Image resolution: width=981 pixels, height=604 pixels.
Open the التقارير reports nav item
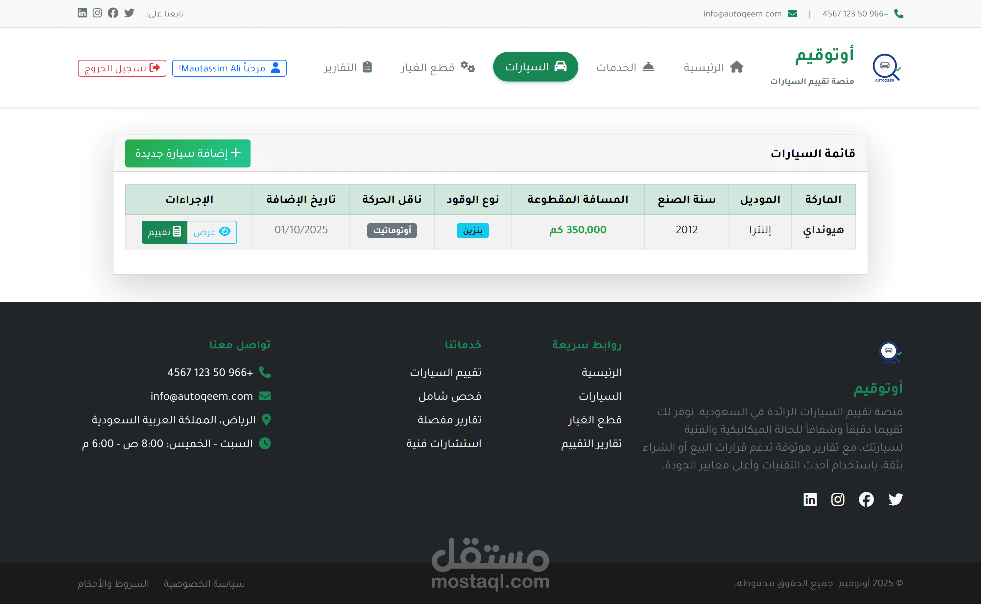347,67
